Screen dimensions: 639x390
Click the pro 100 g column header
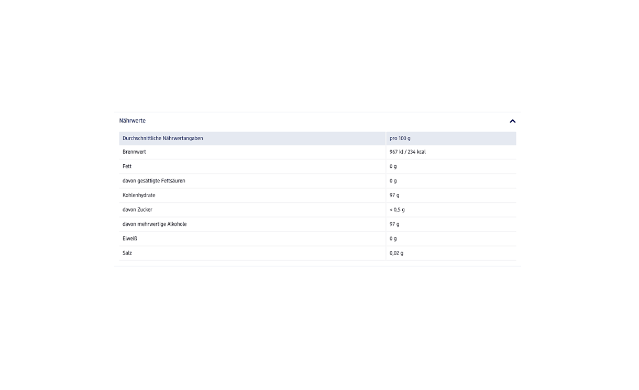point(400,139)
